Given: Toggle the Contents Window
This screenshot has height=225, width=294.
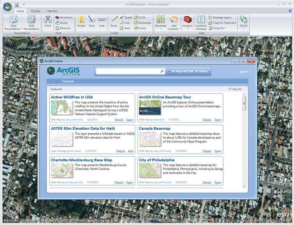Looking at the screenshot, I should pos(201,23).
